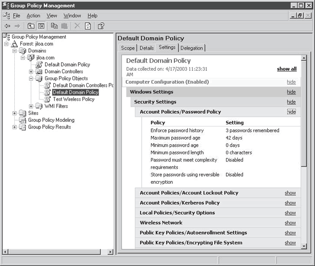315x266 pixels.
Task: Click the menu bar console icon beside File
Action: (x=6, y=16)
